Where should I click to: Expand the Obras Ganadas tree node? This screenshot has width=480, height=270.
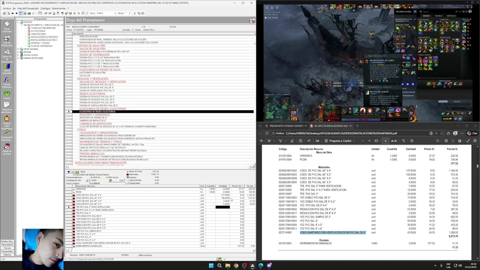(18, 49)
